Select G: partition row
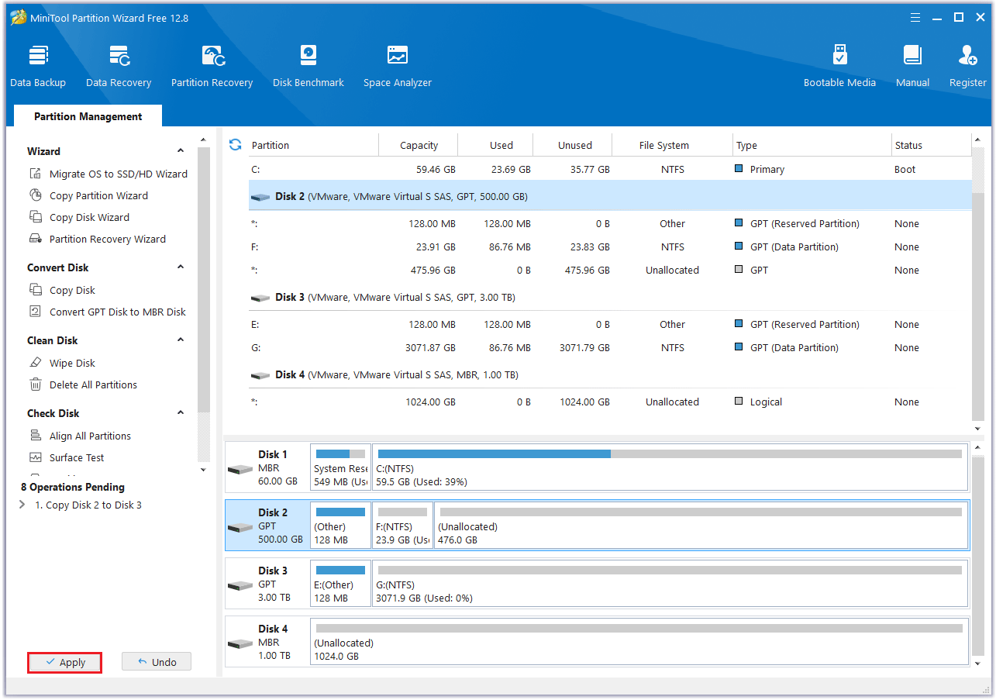 [x=610, y=348]
